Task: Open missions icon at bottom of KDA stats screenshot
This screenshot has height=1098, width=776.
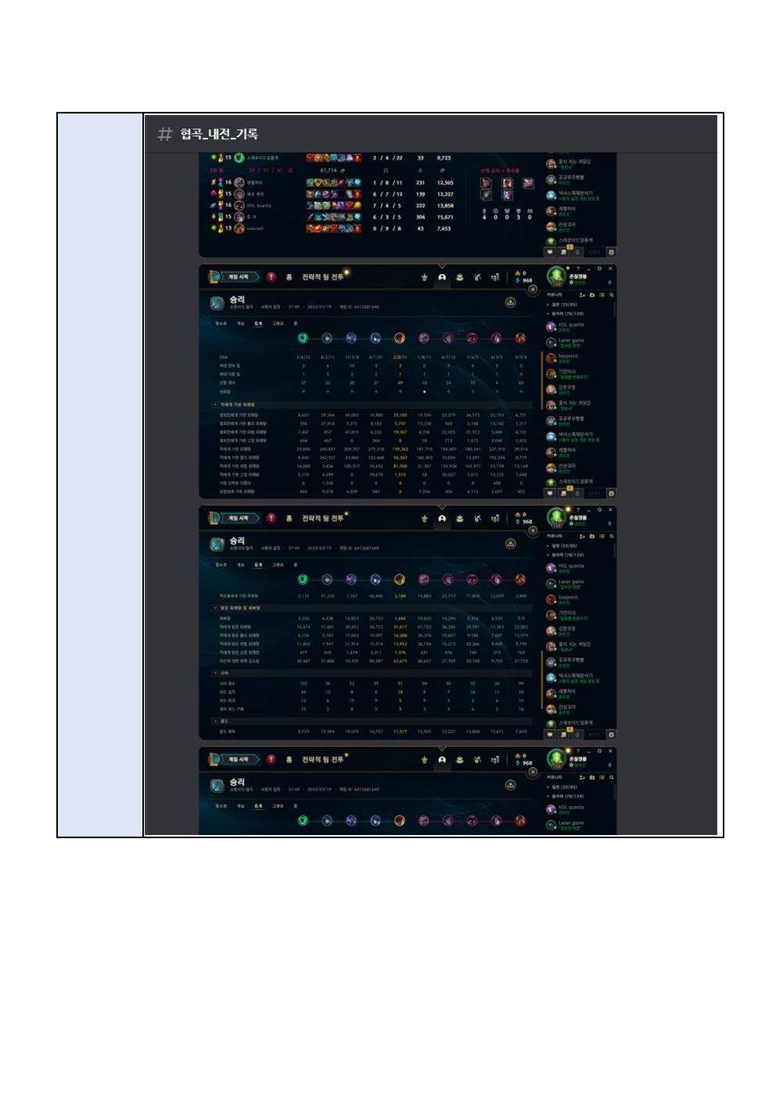Action: click(563, 493)
